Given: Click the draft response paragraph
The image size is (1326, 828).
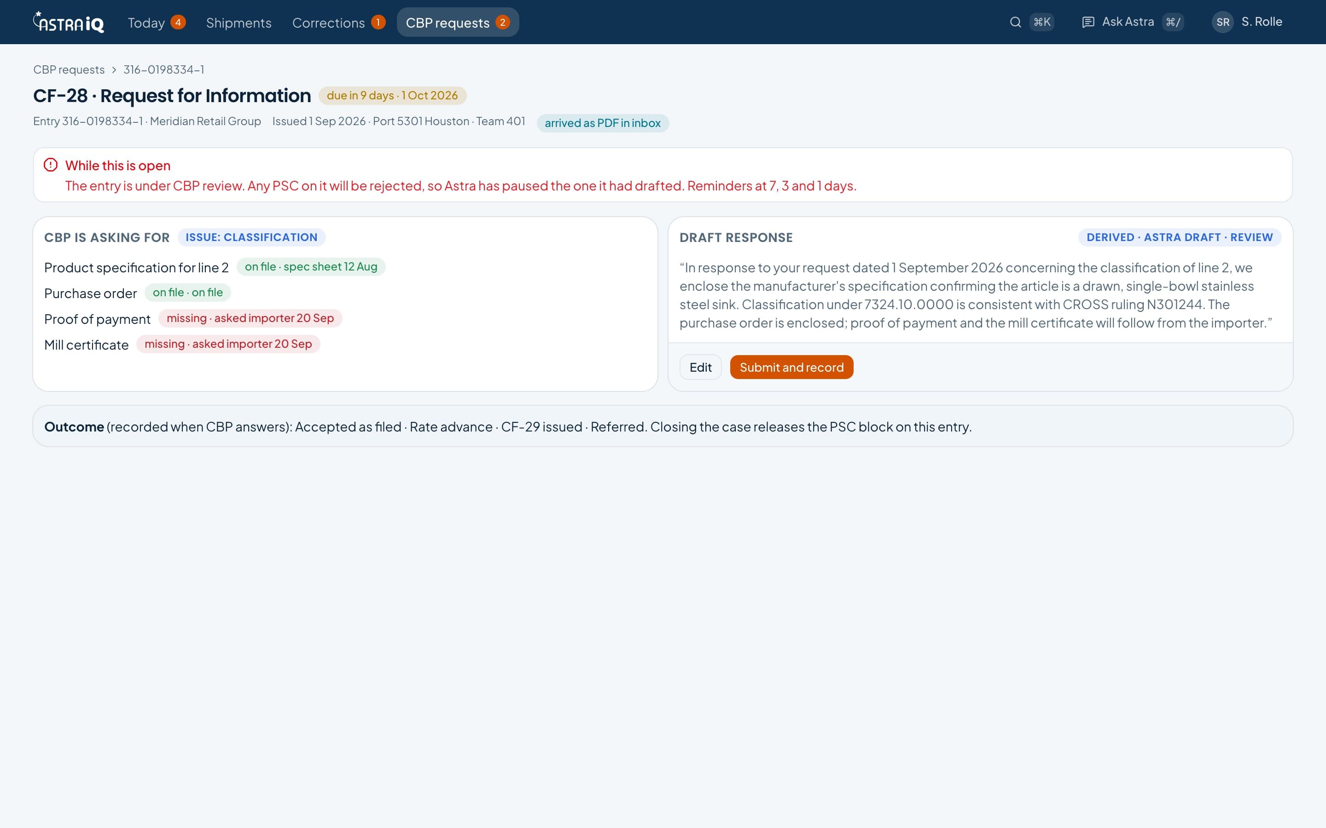Looking at the screenshot, I should tap(976, 294).
